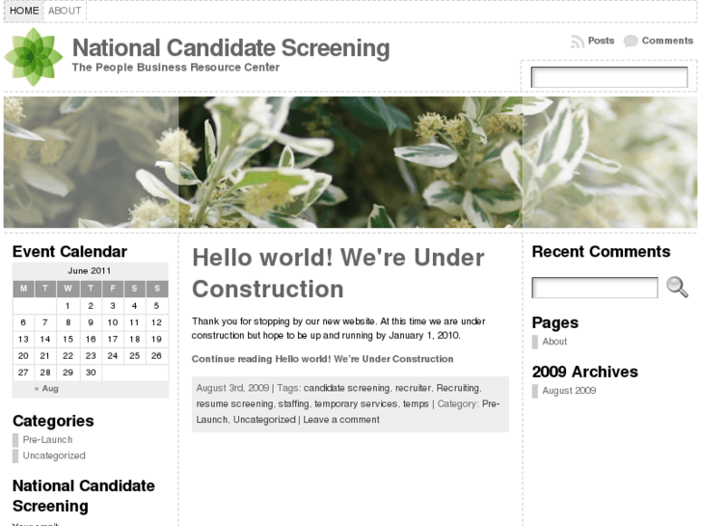Image resolution: width=701 pixels, height=526 pixels.
Task: Click the National Candidate Screening site title
Action: [230, 48]
